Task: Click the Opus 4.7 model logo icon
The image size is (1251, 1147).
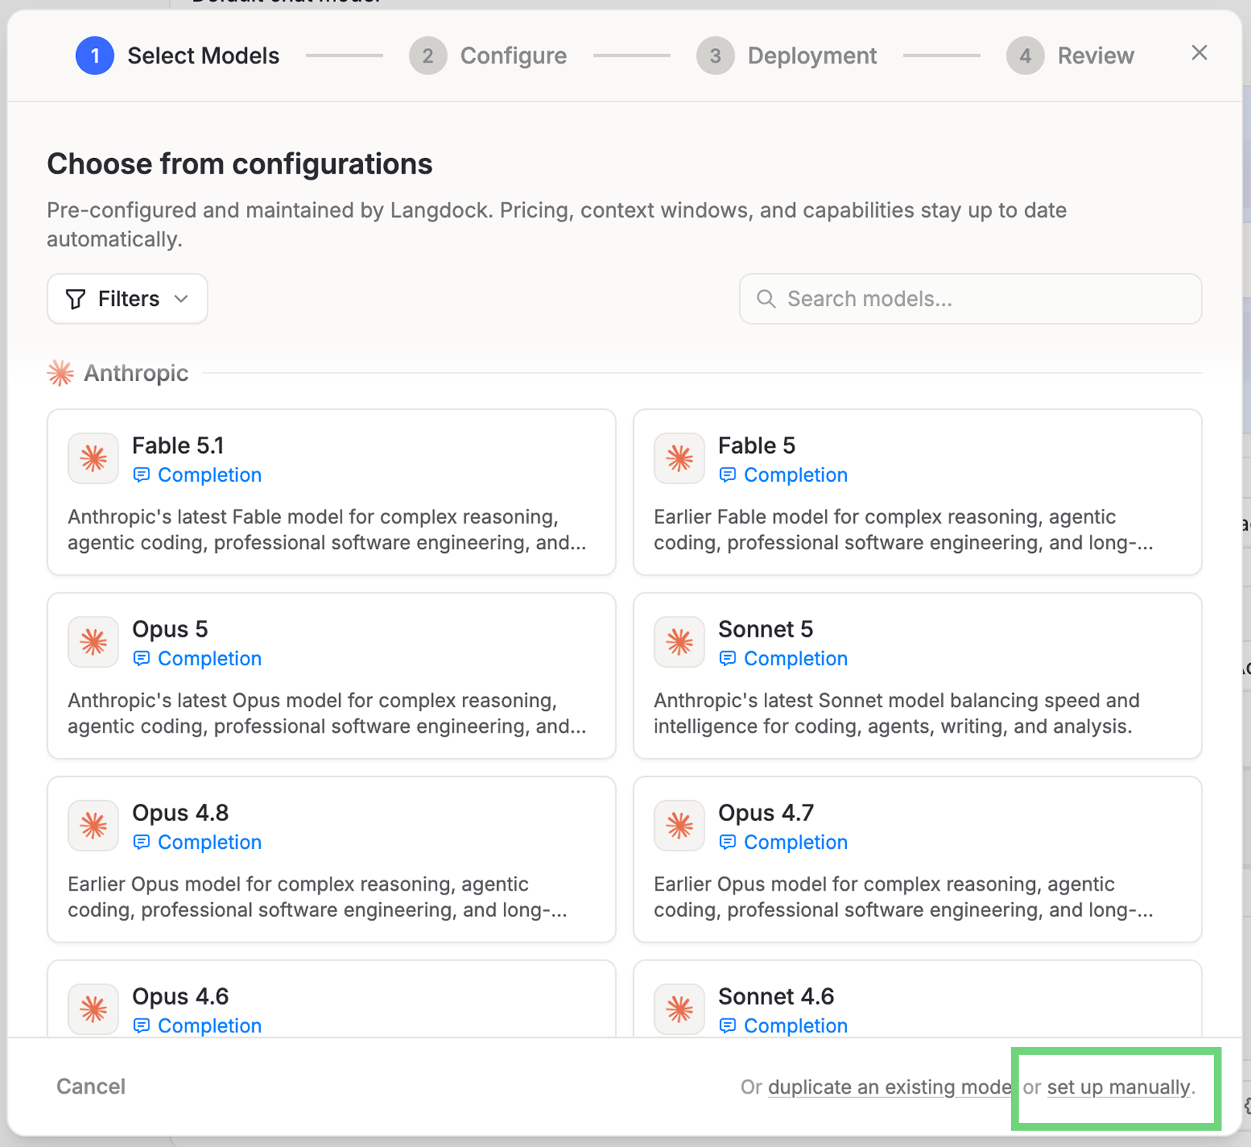Action: [680, 826]
